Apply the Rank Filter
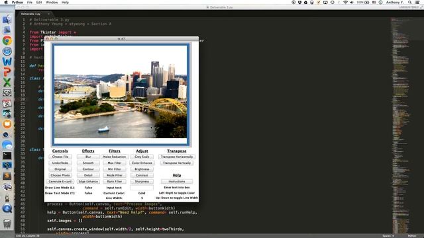The image size is (424, 238). [115, 182]
